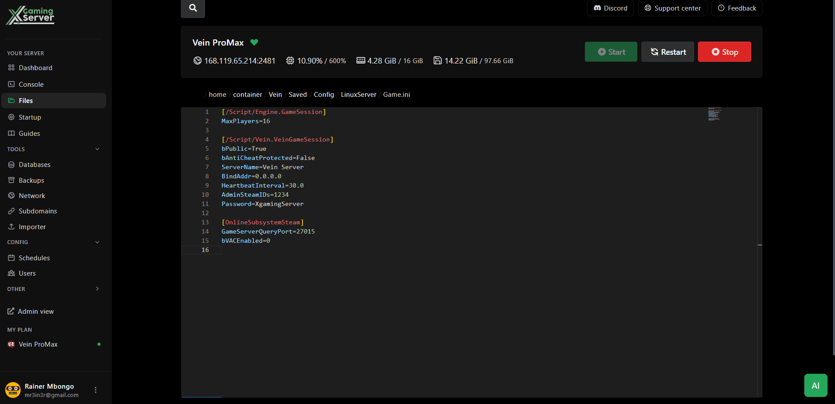The image size is (835, 404).
Task: Open the container breadcrumb link
Action: 247,94
